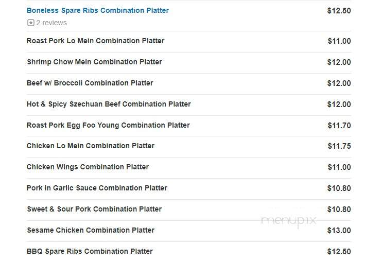Image resolution: width=381 pixels, height=263 pixels.
Task: Select Shrimp Chow Mein Combination Platter
Action: point(94,62)
